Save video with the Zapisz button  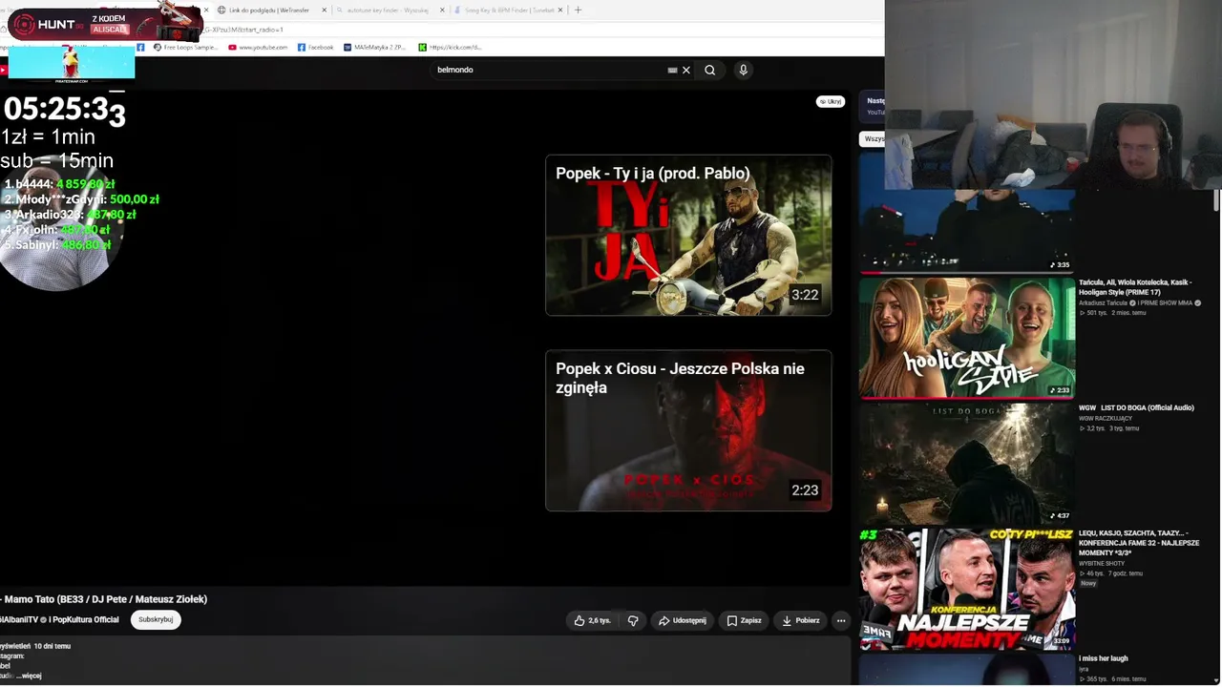point(744,620)
